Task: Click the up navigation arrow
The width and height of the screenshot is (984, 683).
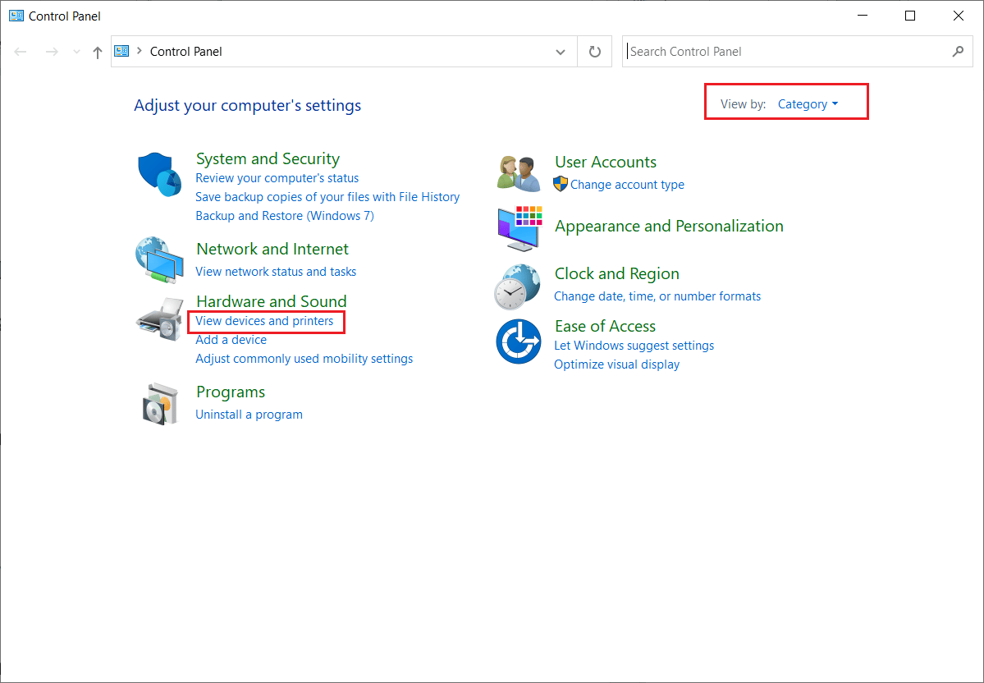Action: [x=97, y=51]
